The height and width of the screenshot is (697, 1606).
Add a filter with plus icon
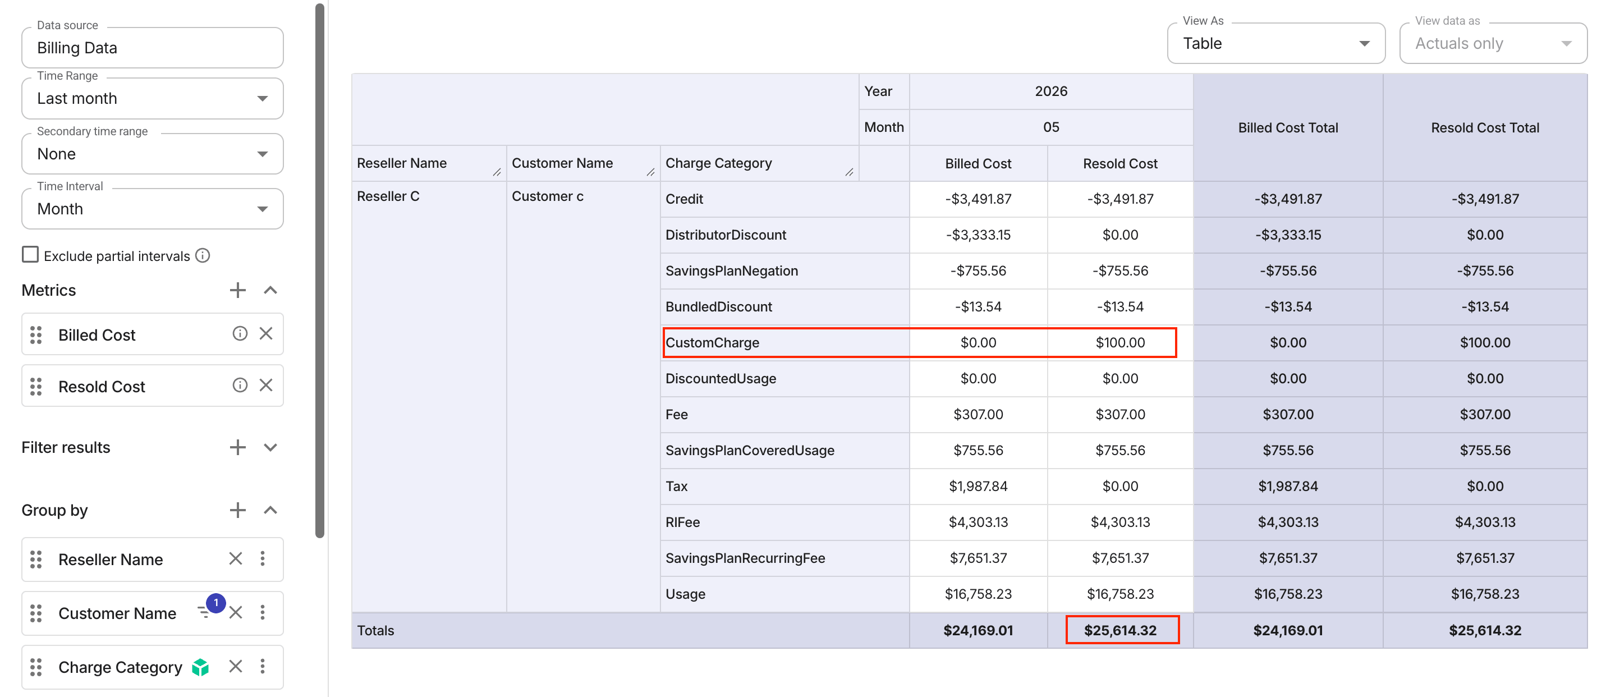coord(237,447)
